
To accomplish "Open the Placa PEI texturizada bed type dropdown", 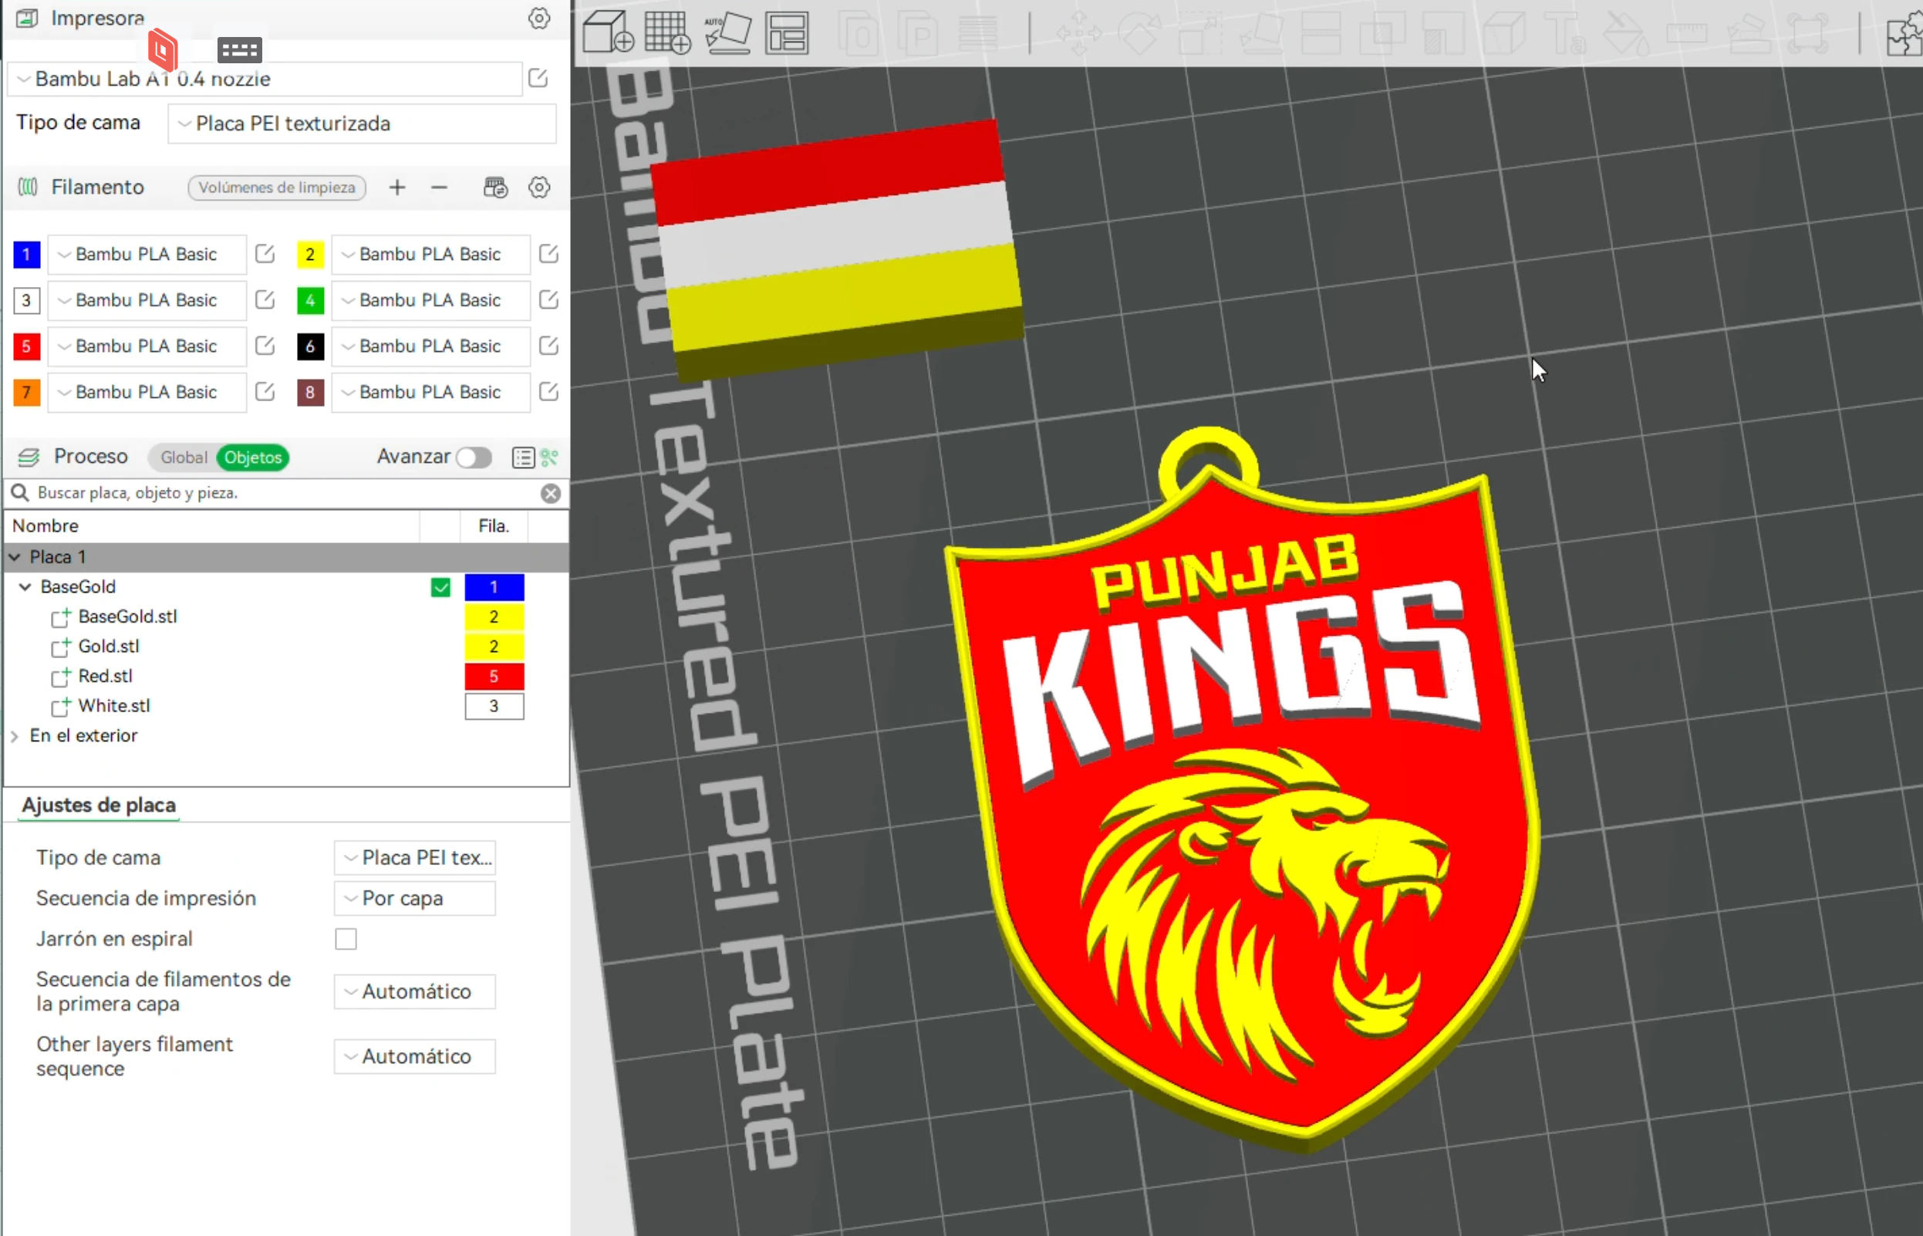I will coord(362,123).
